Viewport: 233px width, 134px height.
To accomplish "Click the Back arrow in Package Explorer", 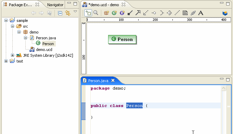I will 34,13.
